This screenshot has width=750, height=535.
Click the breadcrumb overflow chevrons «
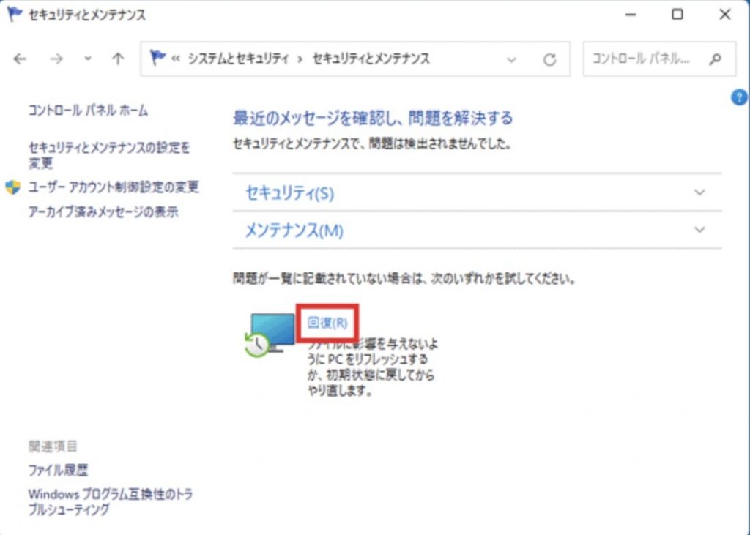pyautogui.click(x=176, y=59)
